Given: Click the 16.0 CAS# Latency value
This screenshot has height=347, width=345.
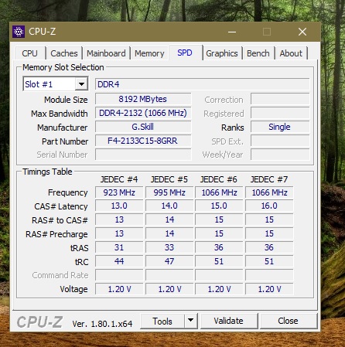Looking at the screenshot, I should tap(269, 206).
